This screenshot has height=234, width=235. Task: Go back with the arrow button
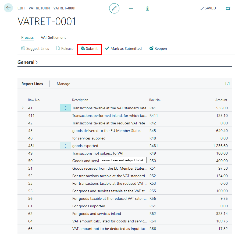coord(8,8)
